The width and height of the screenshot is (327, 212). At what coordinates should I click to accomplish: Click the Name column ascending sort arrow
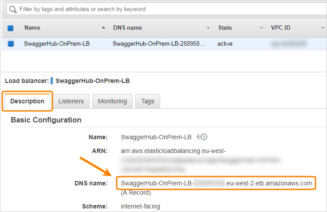click(103, 28)
